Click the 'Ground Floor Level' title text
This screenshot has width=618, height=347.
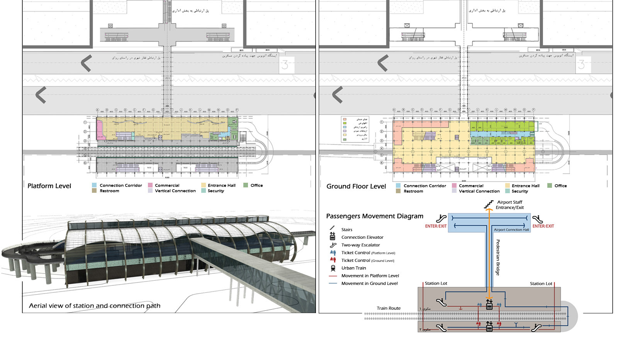[x=356, y=186]
